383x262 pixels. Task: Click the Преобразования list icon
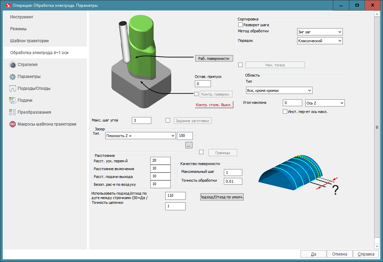point(13,112)
